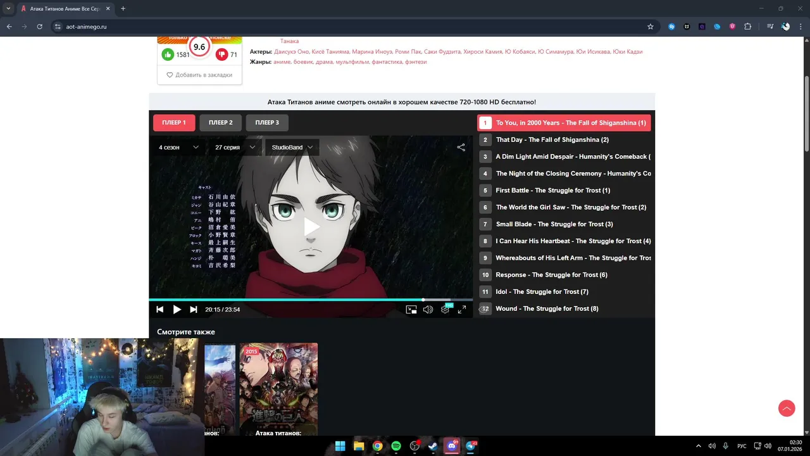Select episode 12 'Wound'
Screen dimensions: 810x456
point(564,308)
